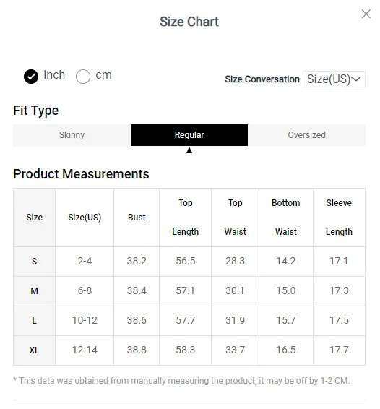Click the Top Waist column header
The height and width of the screenshot is (409, 380).
pos(235,218)
